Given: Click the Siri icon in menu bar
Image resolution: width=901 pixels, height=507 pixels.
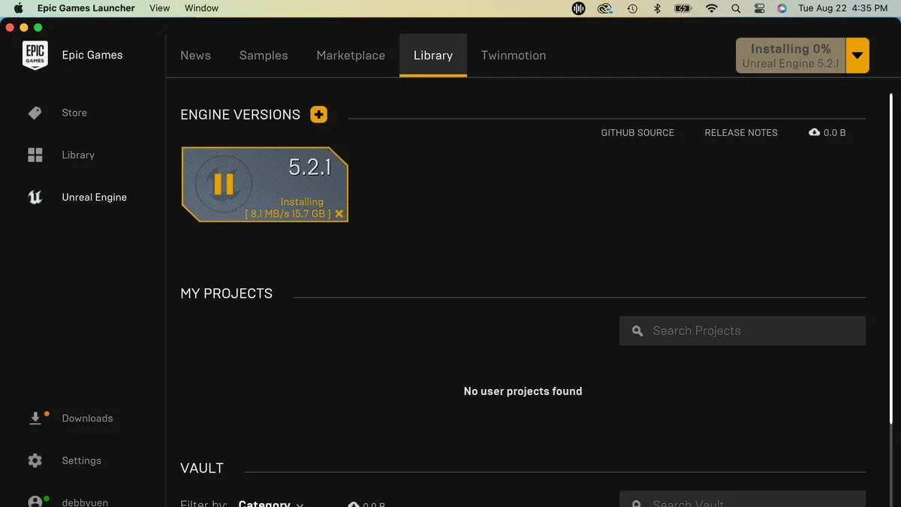Looking at the screenshot, I should click(x=782, y=8).
